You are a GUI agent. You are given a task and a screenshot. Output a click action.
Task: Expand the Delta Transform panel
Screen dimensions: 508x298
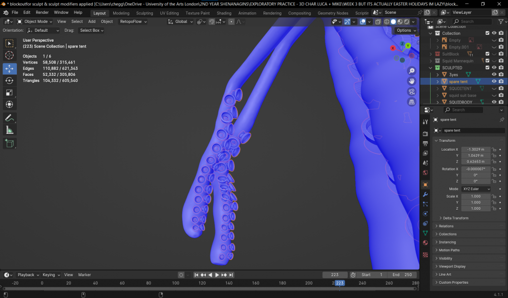click(x=455, y=218)
